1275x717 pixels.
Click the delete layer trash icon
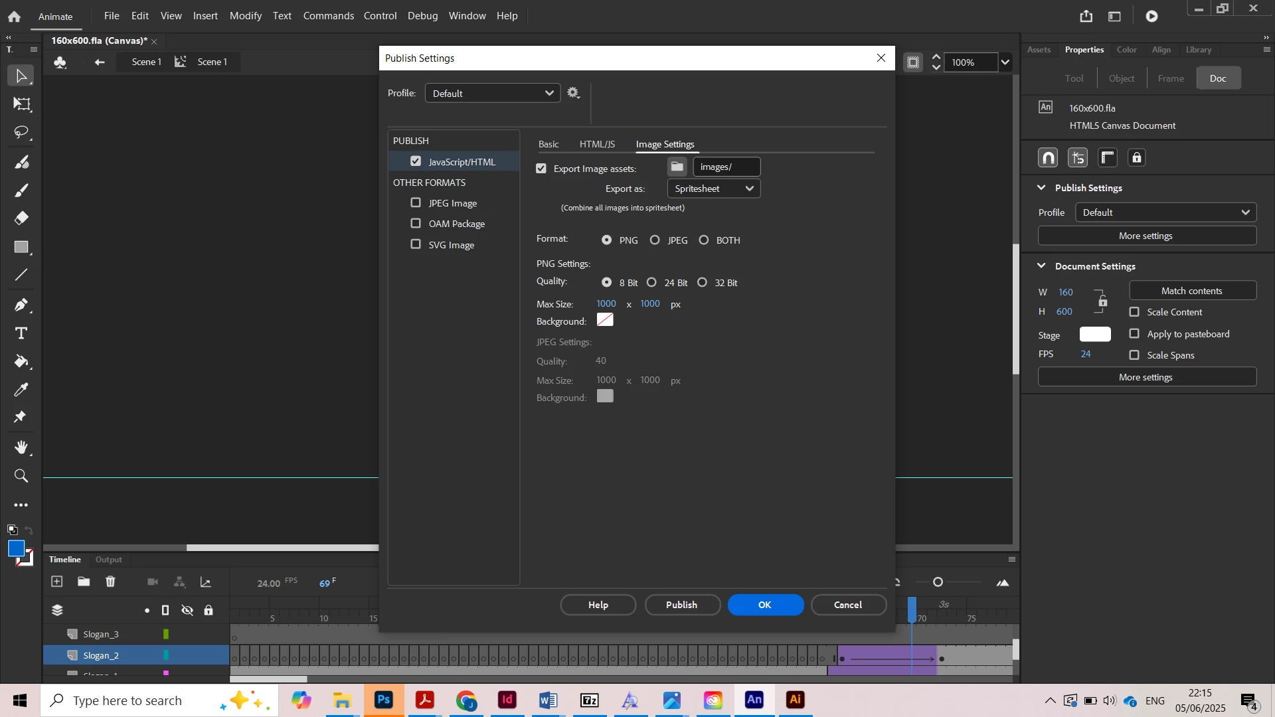(x=110, y=582)
